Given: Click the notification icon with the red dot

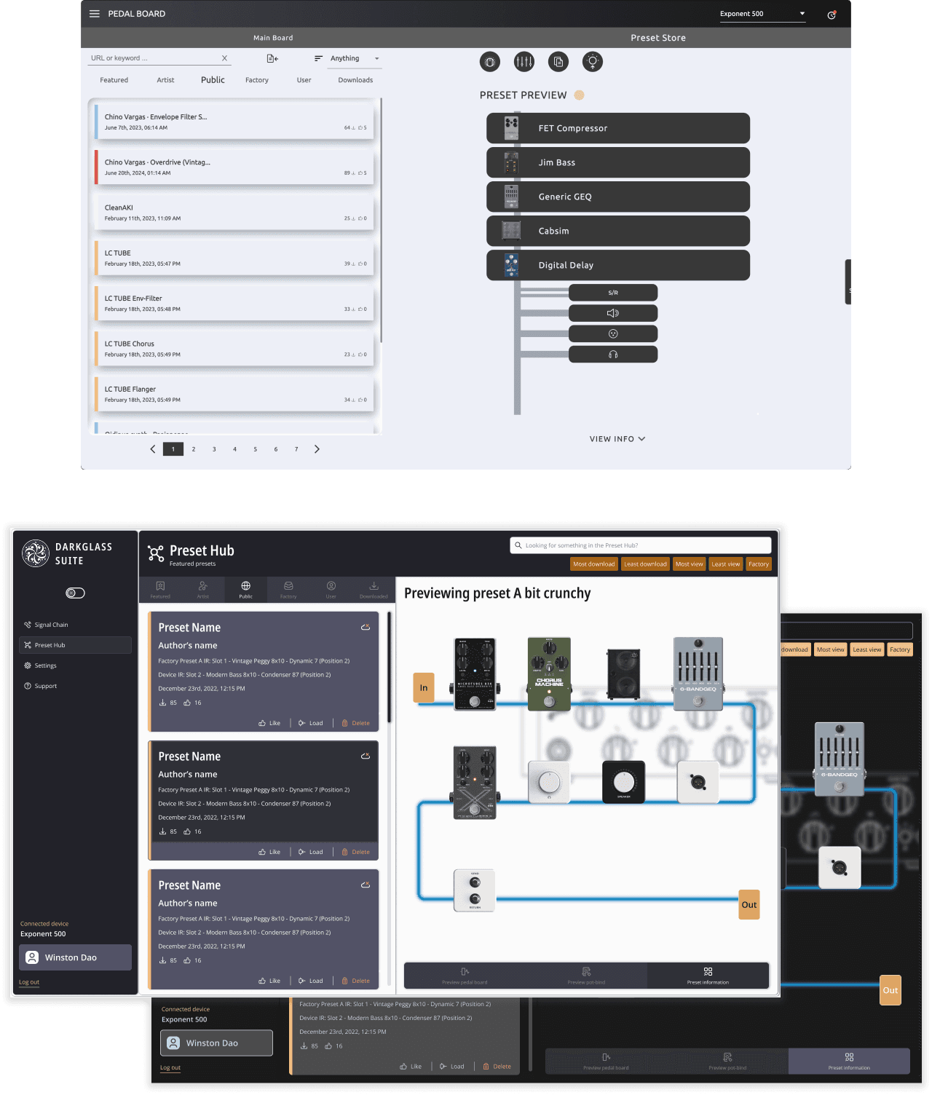Looking at the screenshot, I should tap(832, 15).
